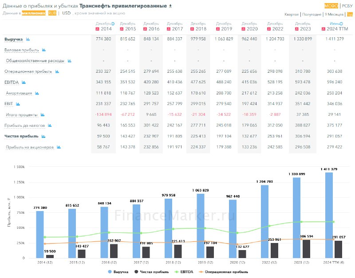Open the Прибыль на акционеров metric link

tap(30, 147)
